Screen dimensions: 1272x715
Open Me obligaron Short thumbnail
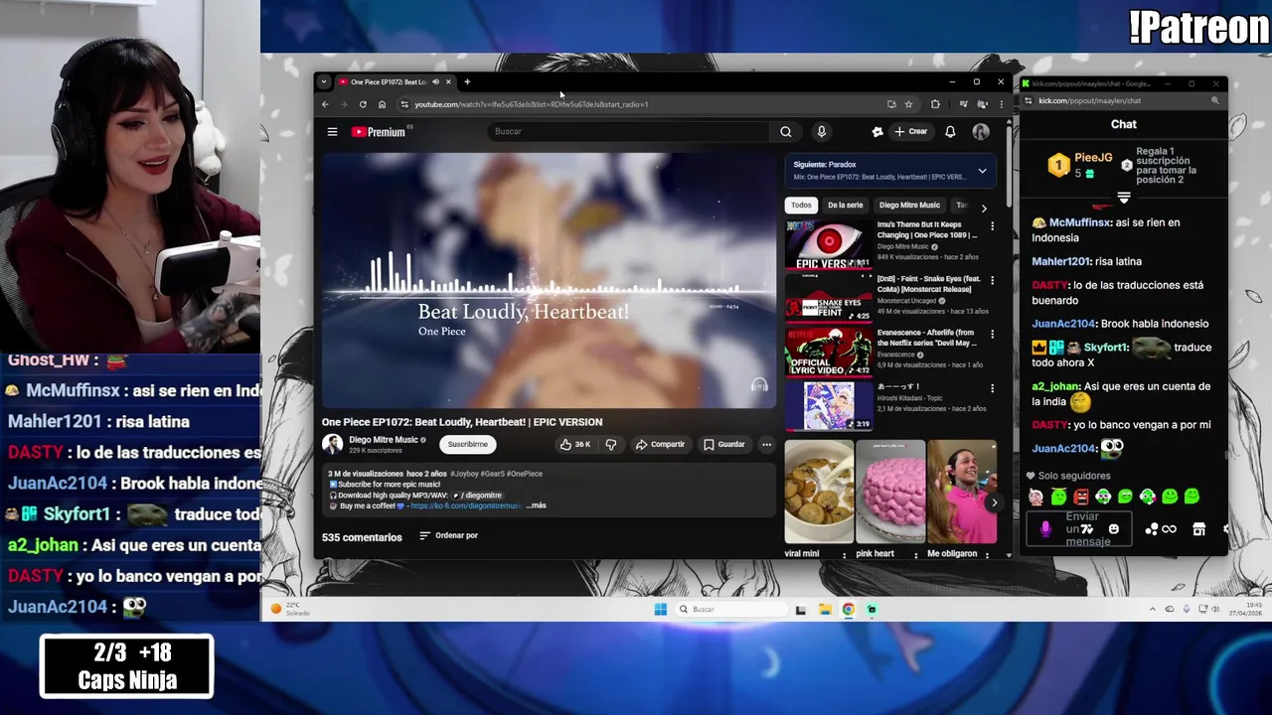point(961,493)
